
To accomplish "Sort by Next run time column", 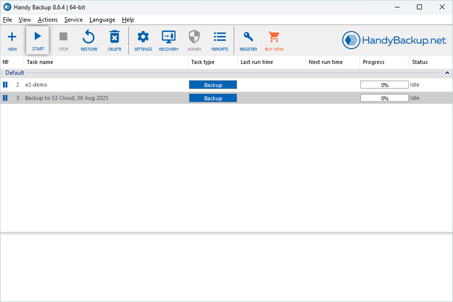I will click(x=333, y=62).
